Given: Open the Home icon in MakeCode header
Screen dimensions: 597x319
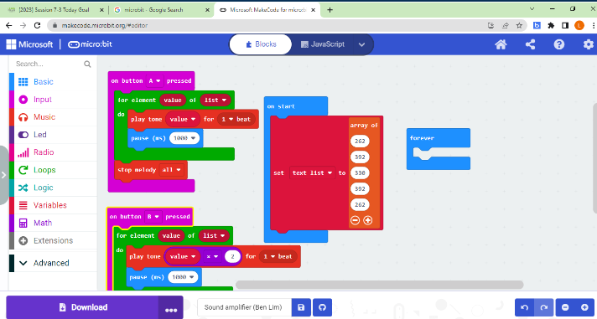Looking at the screenshot, I should (501, 44).
